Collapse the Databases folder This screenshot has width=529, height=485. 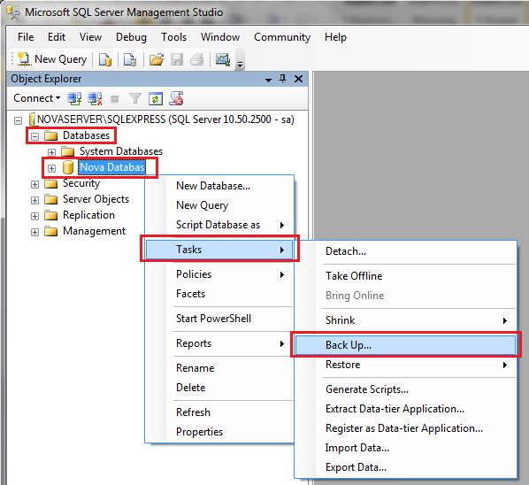click(x=34, y=136)
